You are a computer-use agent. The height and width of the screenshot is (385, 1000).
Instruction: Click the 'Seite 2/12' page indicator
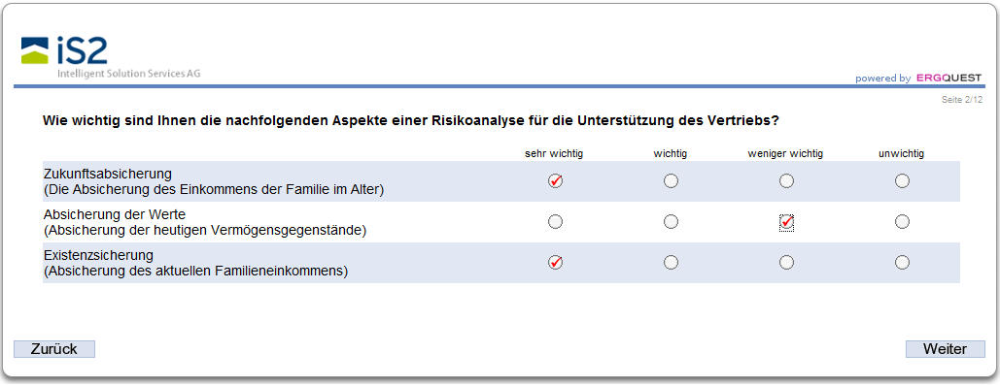click(x=962, y=100)
